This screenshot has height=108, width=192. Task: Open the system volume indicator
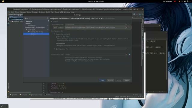pos(185,1)
